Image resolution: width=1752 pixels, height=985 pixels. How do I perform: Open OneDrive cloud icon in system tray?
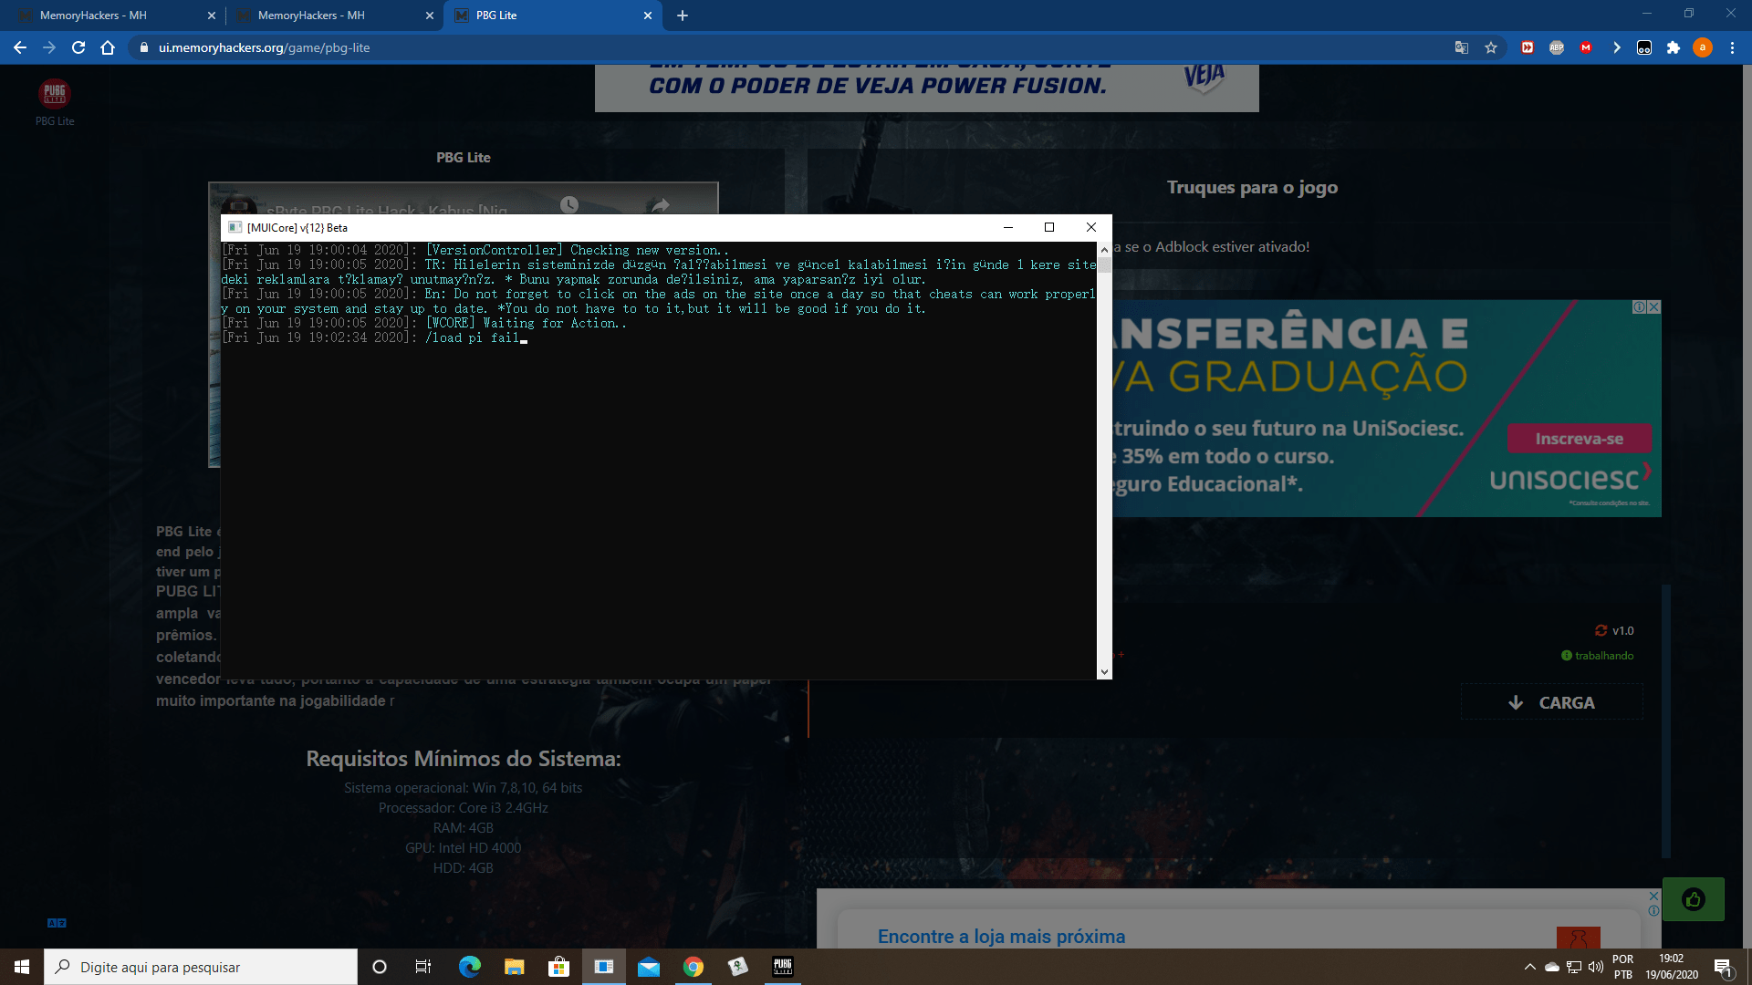[1551, 967]
